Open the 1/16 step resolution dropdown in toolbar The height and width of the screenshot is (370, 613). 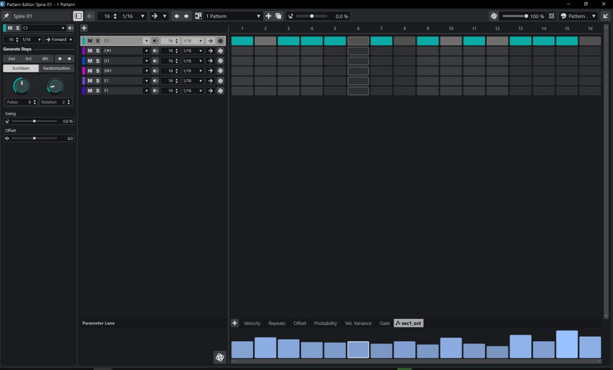click(133, 16)
